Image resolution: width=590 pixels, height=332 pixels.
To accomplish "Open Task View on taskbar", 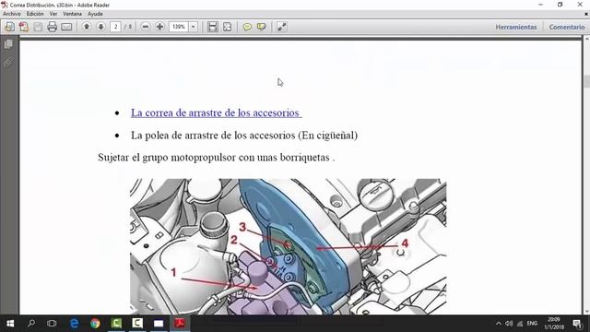I will coord(52,324).
